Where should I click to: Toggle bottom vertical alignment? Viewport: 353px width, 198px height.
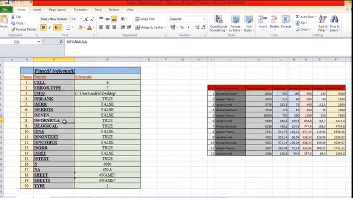tap(114, 19)
